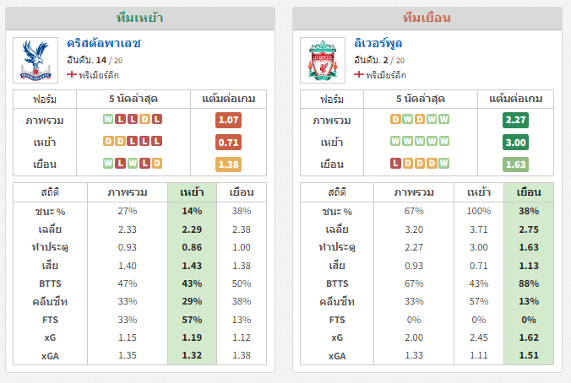Open พรีเมียร์ลีก link under Crystal Palace

tap(99, 75)
